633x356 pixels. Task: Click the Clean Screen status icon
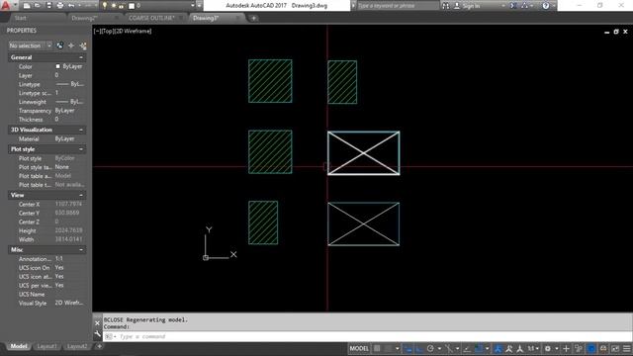coord(615,348)
